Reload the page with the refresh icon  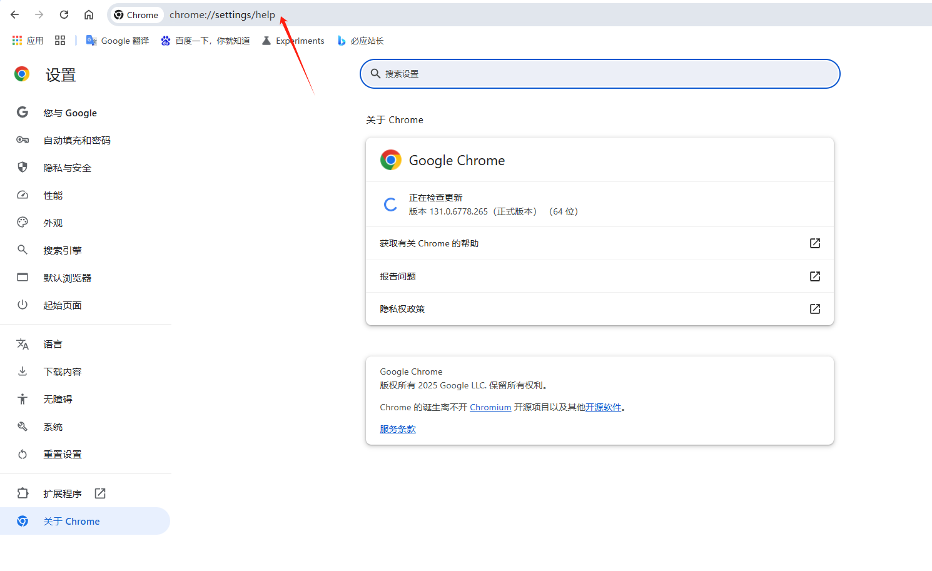tap(64, 14)
